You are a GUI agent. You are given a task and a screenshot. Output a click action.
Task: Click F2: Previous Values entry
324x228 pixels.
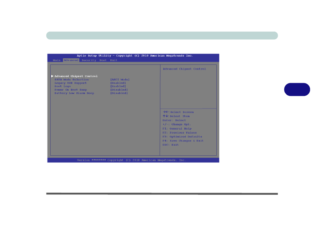click(x=180, y=133)
